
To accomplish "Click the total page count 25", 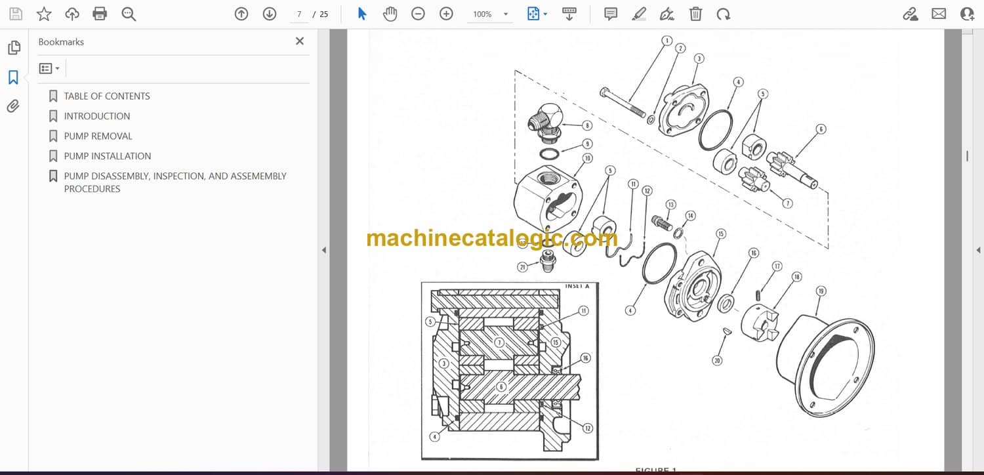I will pos(324,14).
